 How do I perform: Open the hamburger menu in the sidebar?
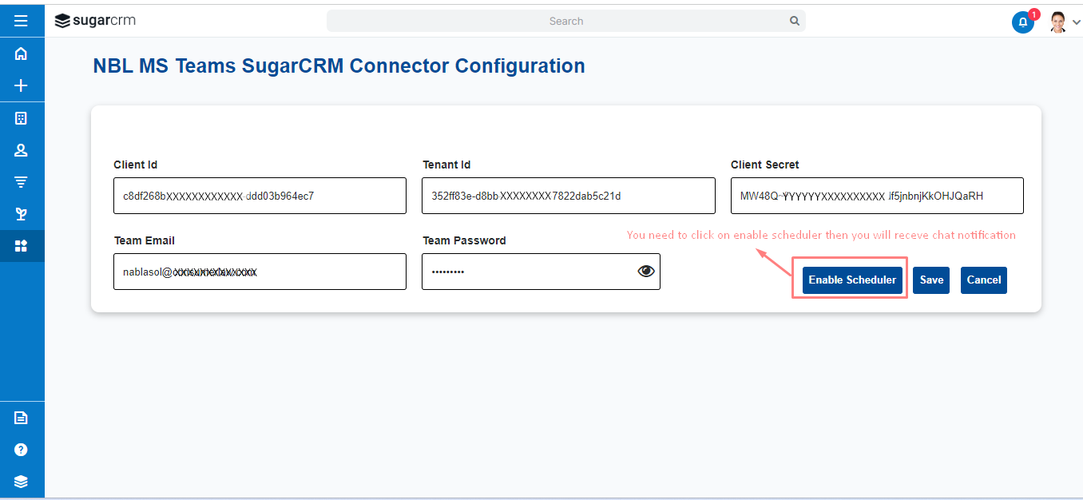22,21
